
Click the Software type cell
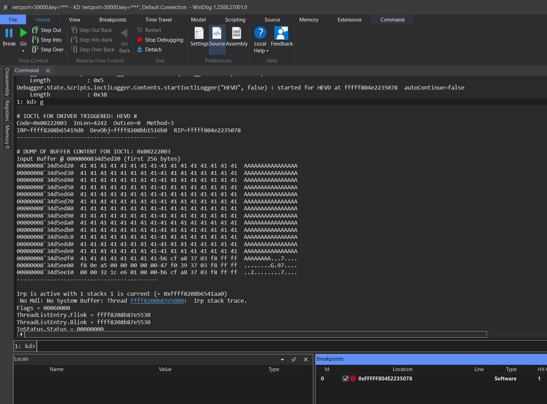pyautogui.click(x=505, y=379)
